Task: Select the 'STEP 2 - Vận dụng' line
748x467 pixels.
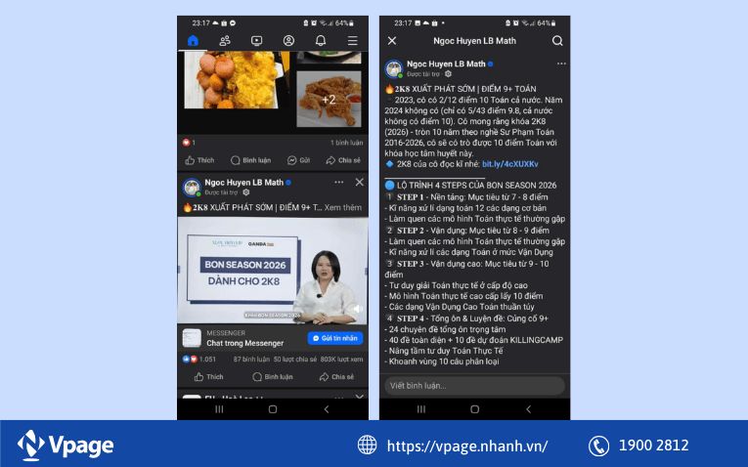Action: 467,231
